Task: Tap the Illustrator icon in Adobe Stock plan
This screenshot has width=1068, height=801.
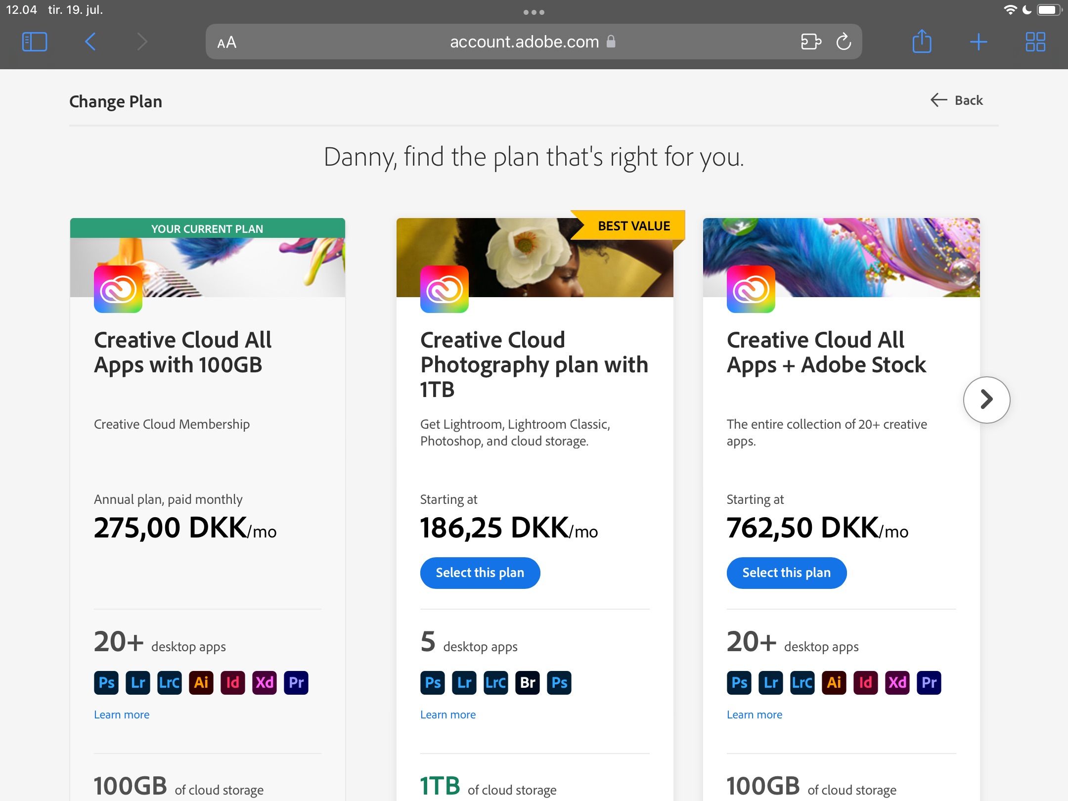Action: [x=834, y=683]
